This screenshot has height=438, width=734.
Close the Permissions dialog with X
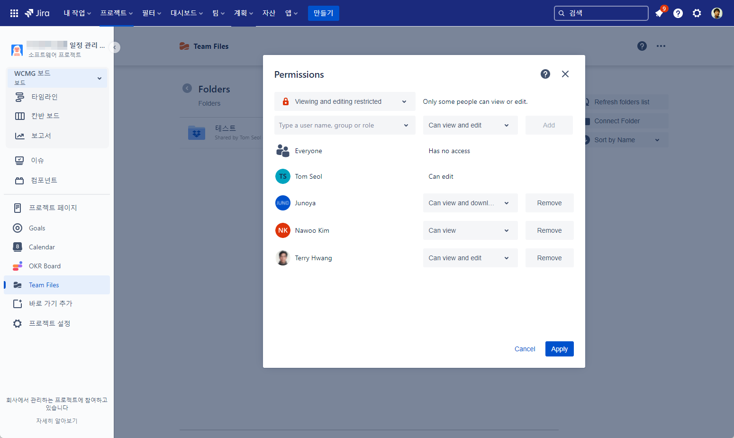point(565,74)
